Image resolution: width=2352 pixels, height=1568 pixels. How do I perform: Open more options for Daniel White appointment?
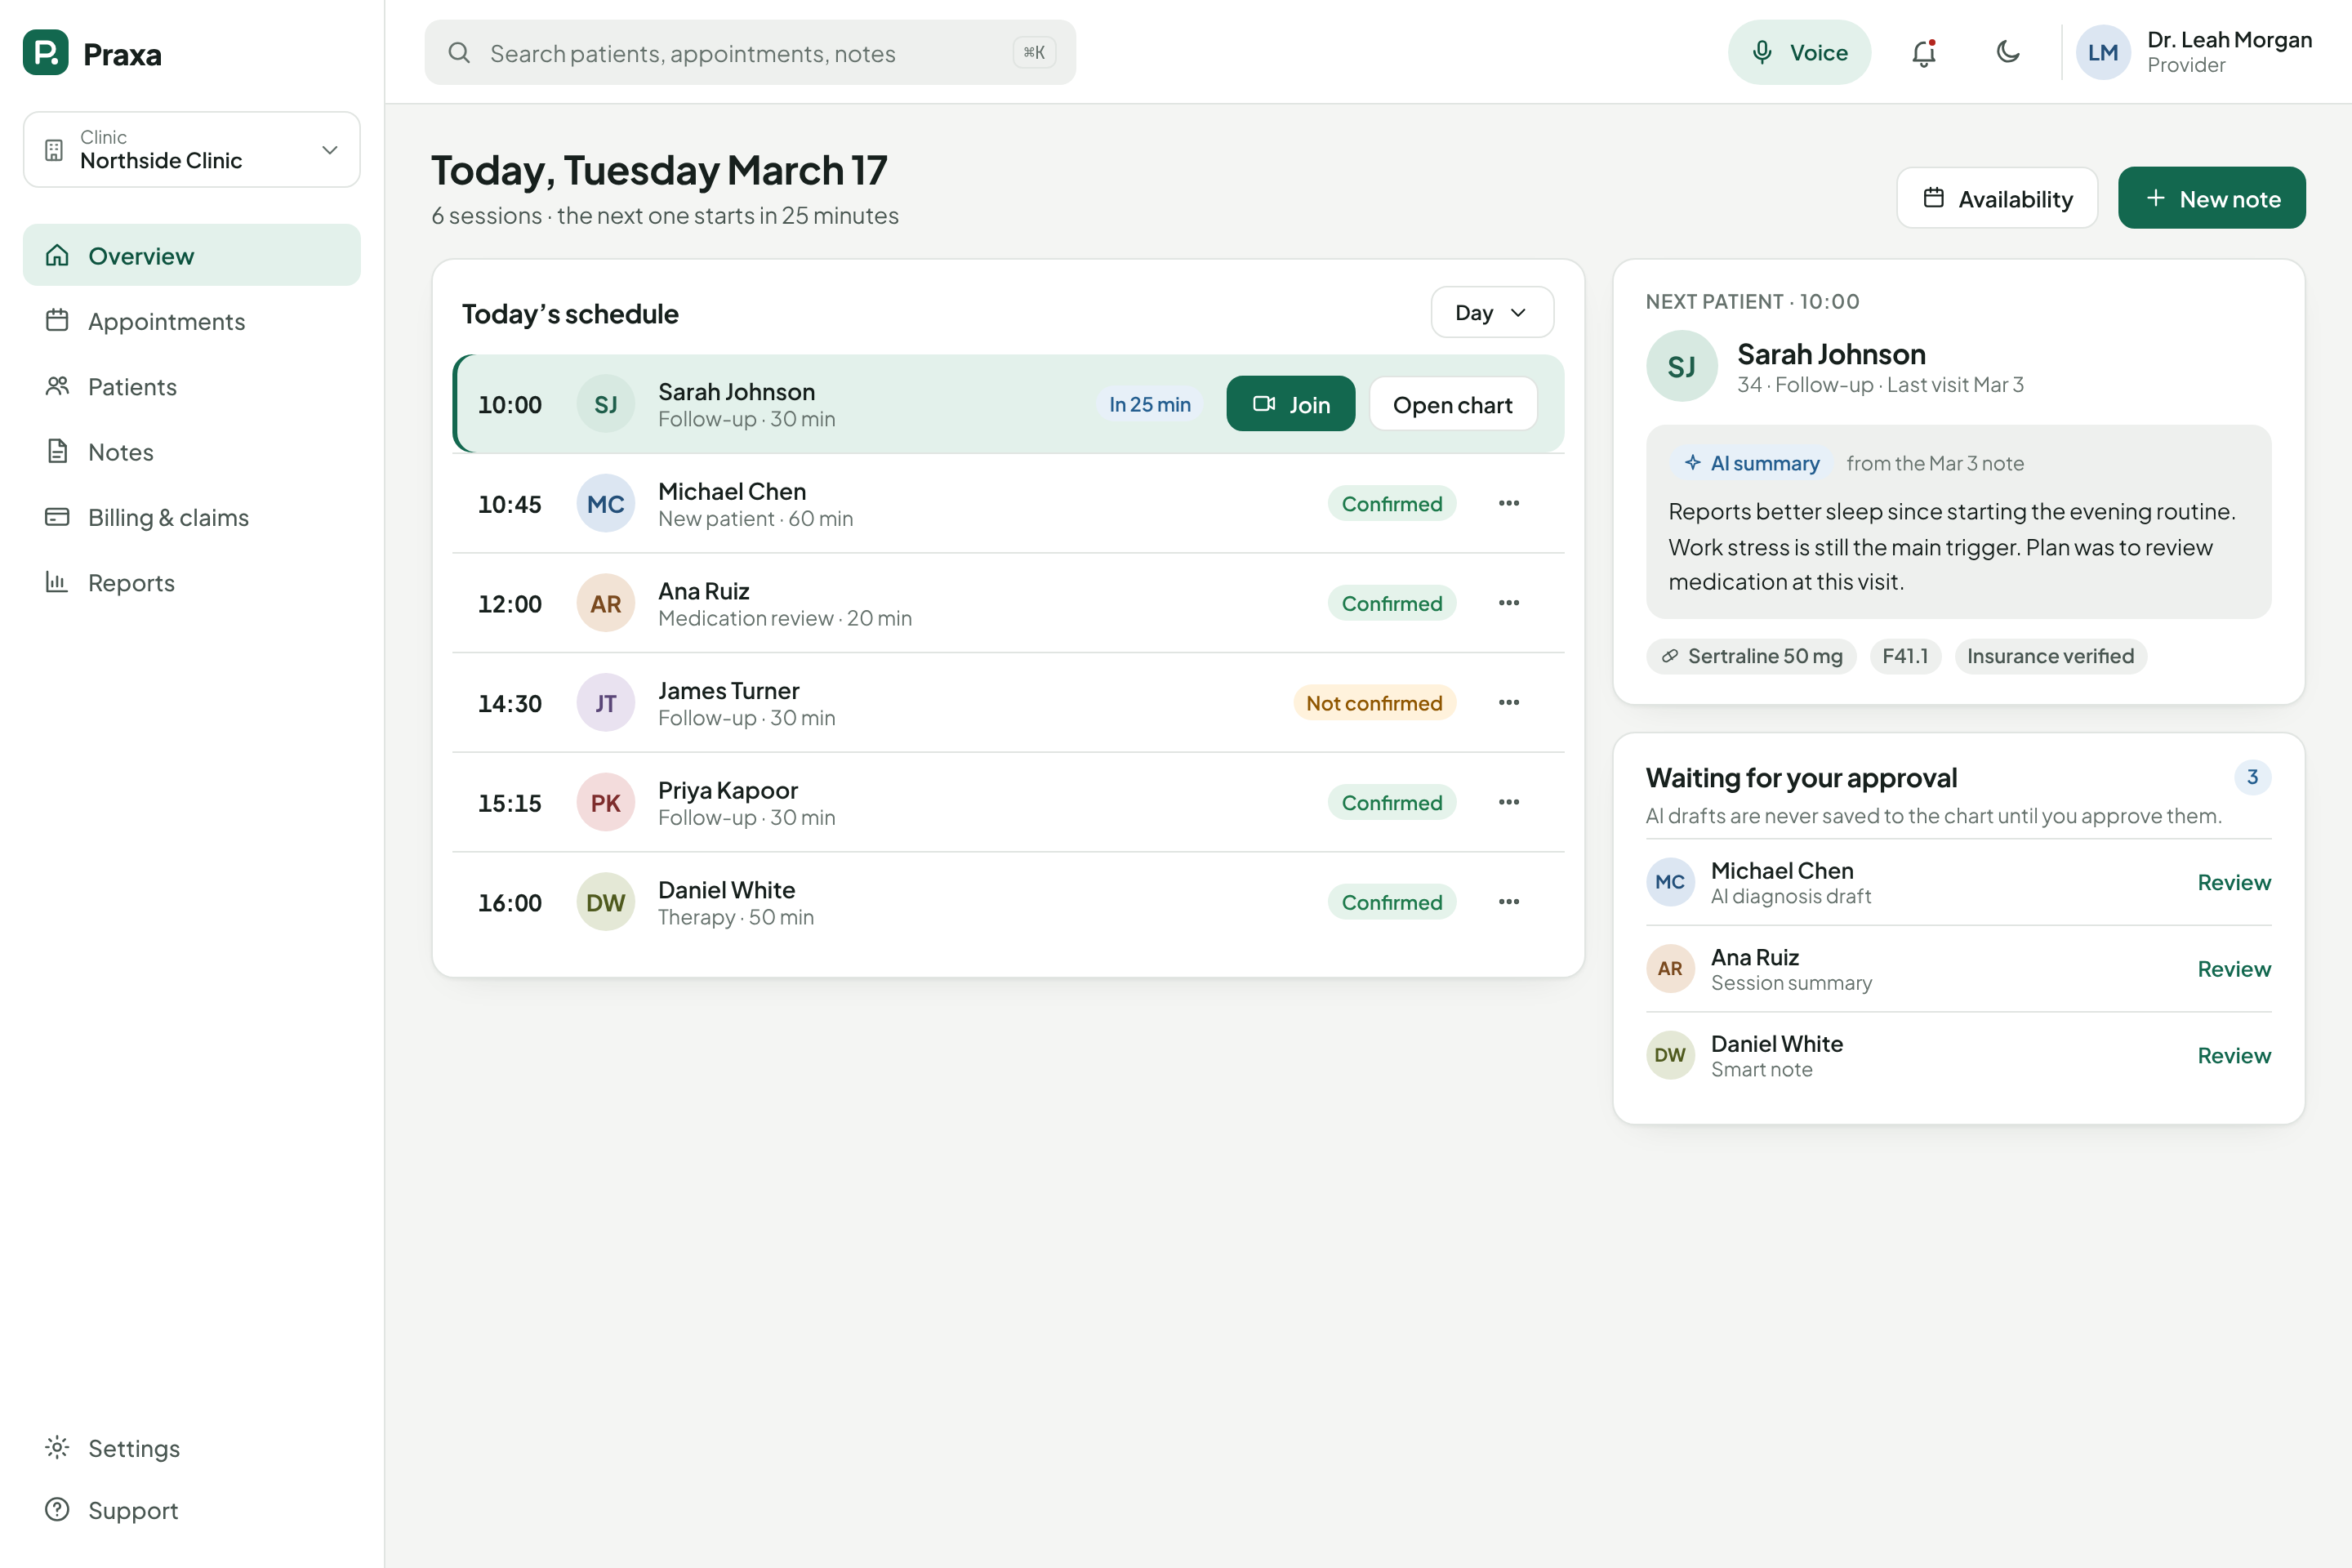[x=1508, y=901]
